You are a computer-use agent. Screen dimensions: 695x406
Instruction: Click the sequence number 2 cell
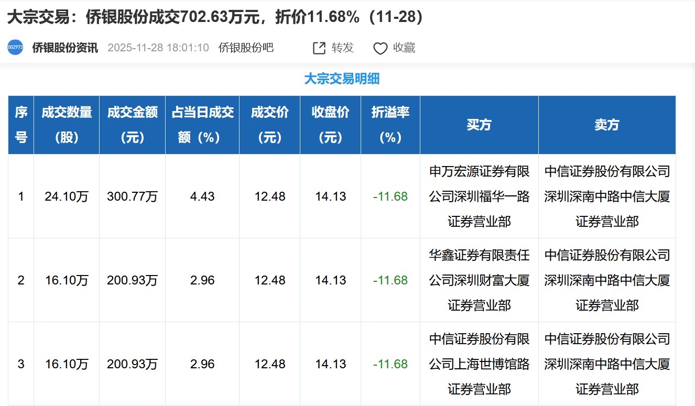(x=21, y=280)
